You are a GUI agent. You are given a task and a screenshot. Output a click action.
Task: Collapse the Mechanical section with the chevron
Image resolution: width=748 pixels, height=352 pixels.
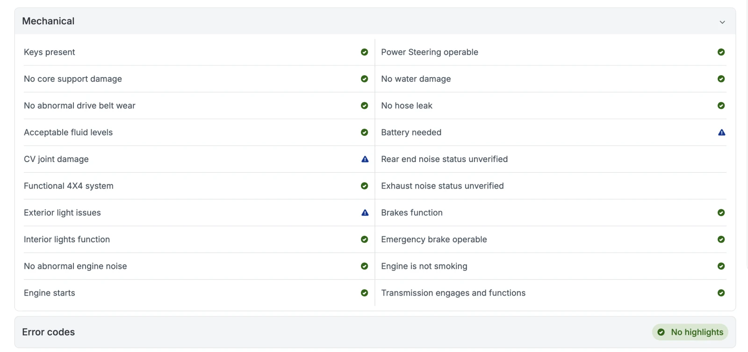click(722, 22)
